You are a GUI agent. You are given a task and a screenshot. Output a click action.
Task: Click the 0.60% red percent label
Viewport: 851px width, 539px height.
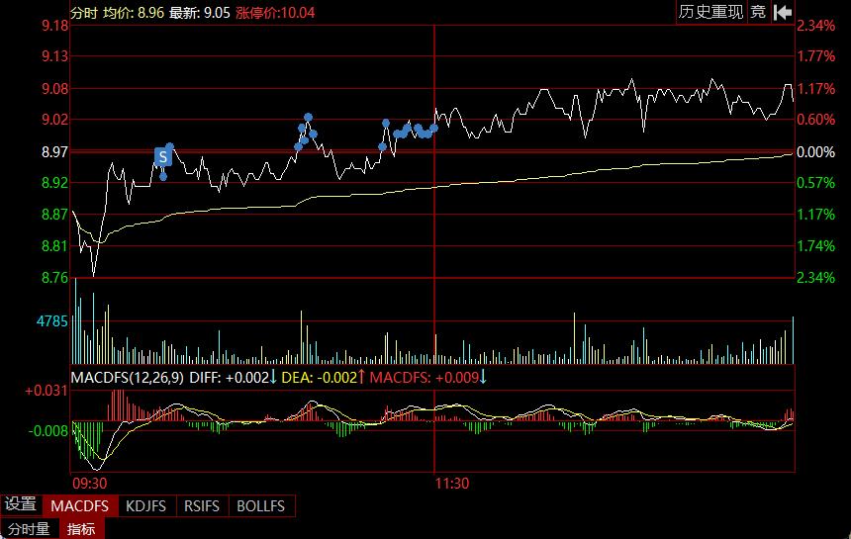815,120
